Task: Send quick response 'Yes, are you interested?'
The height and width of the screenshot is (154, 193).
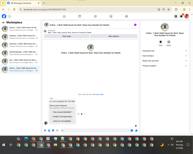Action: (x=62, y=112)
